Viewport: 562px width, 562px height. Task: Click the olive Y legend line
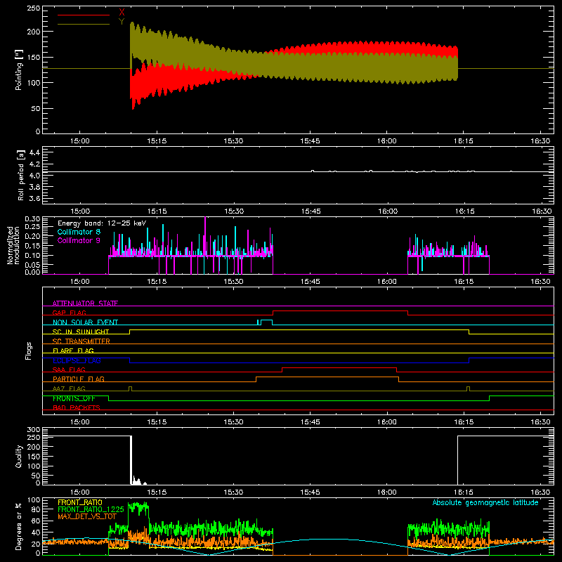click(x=84, y=24)
